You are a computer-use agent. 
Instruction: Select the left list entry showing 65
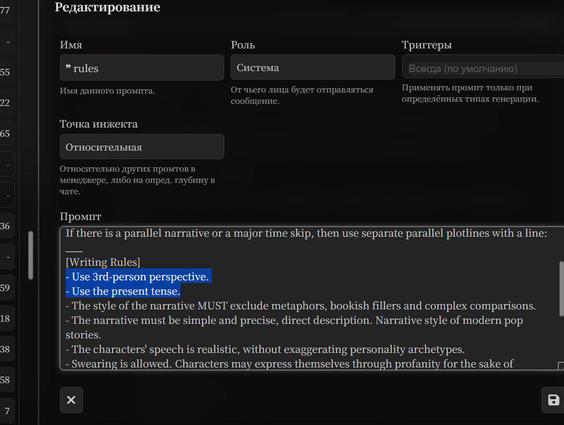pos(5,133)
